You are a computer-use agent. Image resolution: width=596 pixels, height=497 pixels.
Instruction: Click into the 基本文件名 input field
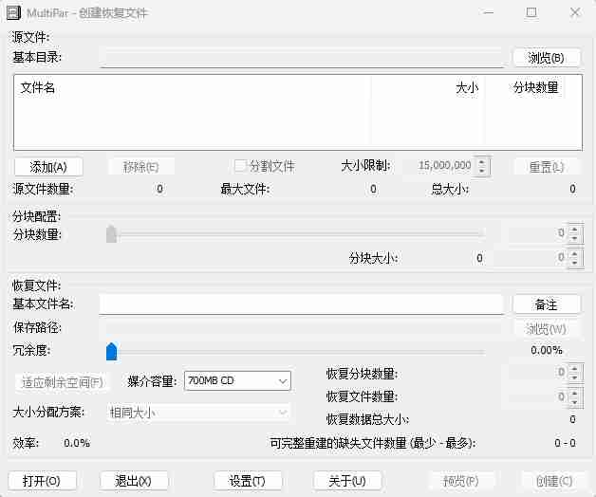[301, 304]
